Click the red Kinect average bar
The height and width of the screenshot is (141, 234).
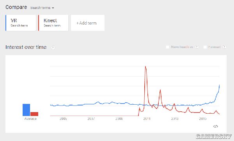[x=34, y=114]
